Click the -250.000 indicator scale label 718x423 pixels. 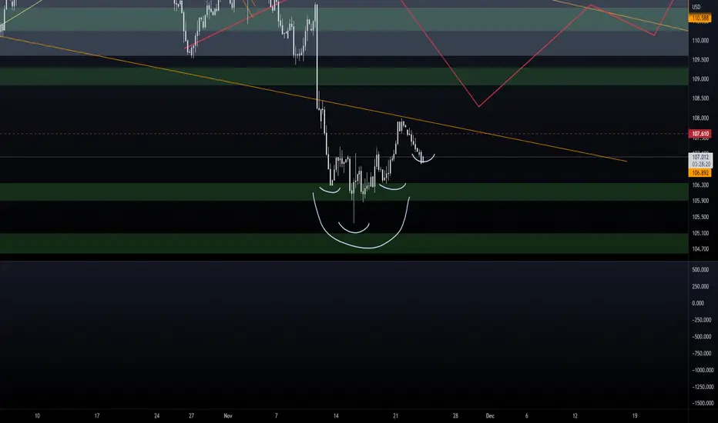point(702,320)
